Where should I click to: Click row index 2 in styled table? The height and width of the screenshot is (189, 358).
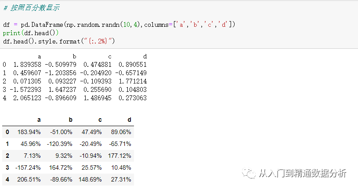tap(7, 156)
